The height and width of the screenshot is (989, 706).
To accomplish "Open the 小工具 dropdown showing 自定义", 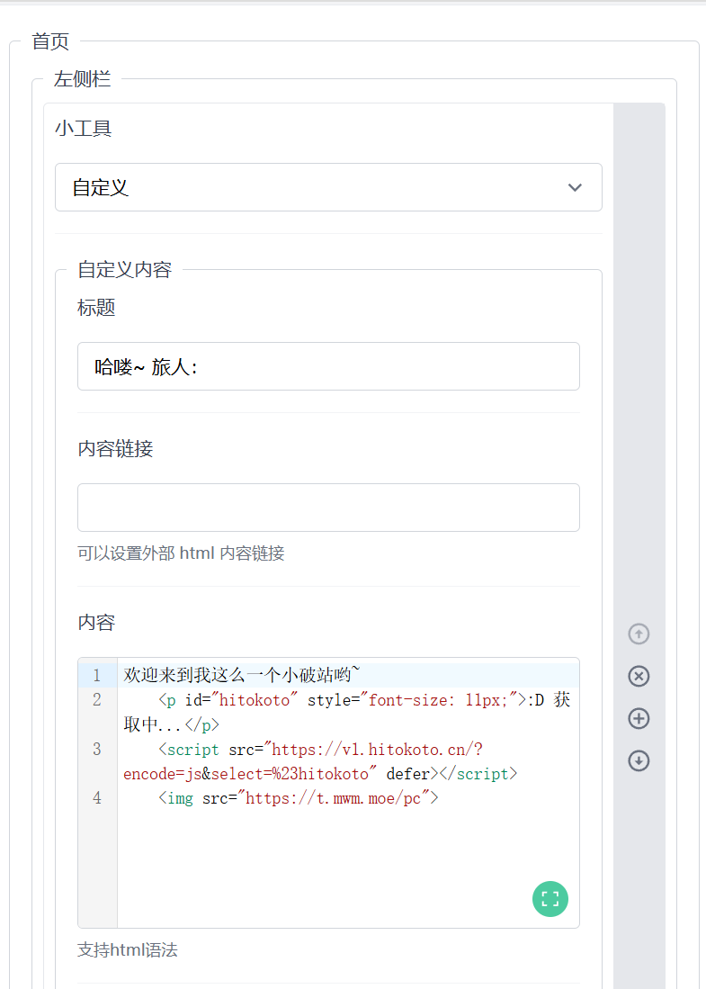I will (328, 187).
